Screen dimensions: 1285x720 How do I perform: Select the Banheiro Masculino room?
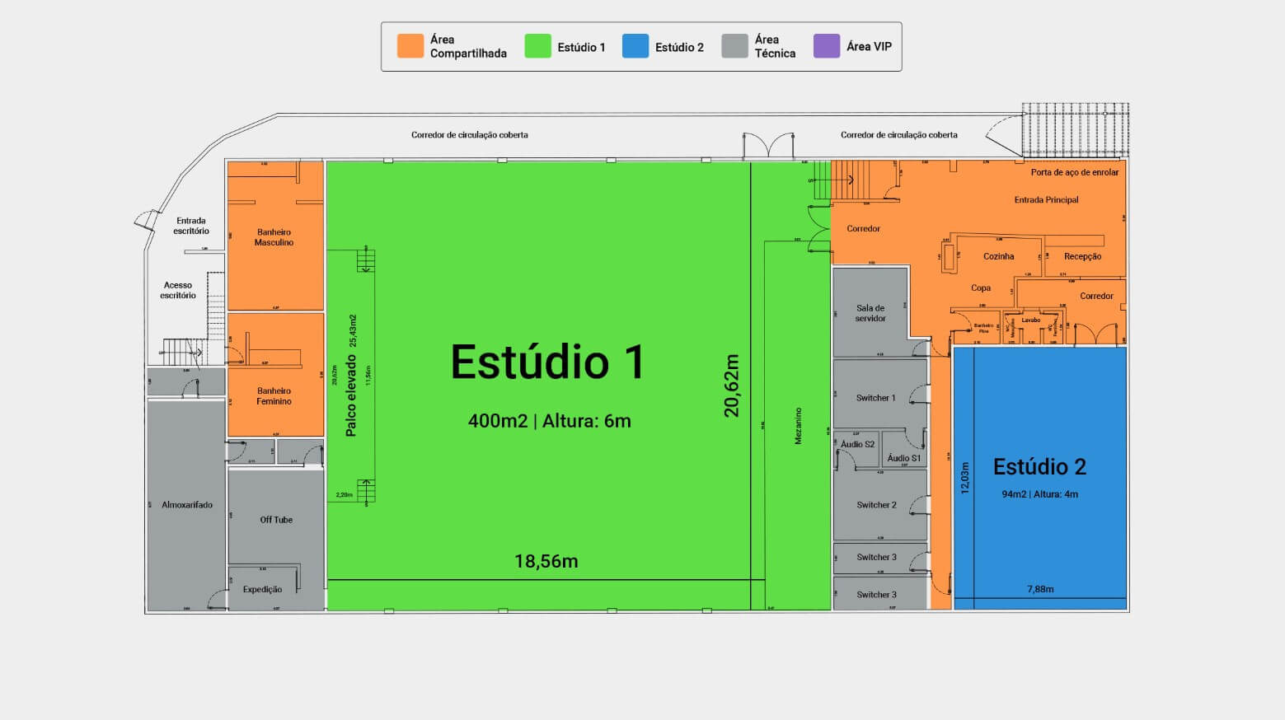(274, 237)
